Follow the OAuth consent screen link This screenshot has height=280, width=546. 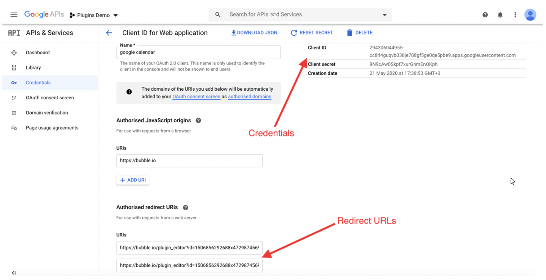196,97
